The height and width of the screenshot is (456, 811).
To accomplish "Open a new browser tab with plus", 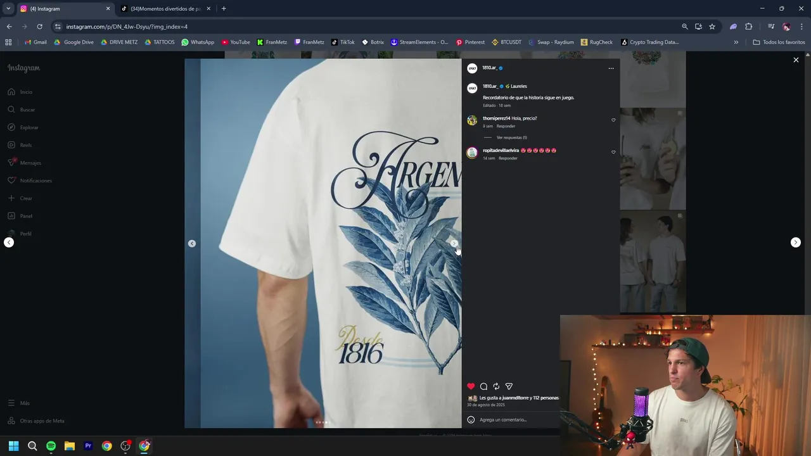I will [224, 9].
